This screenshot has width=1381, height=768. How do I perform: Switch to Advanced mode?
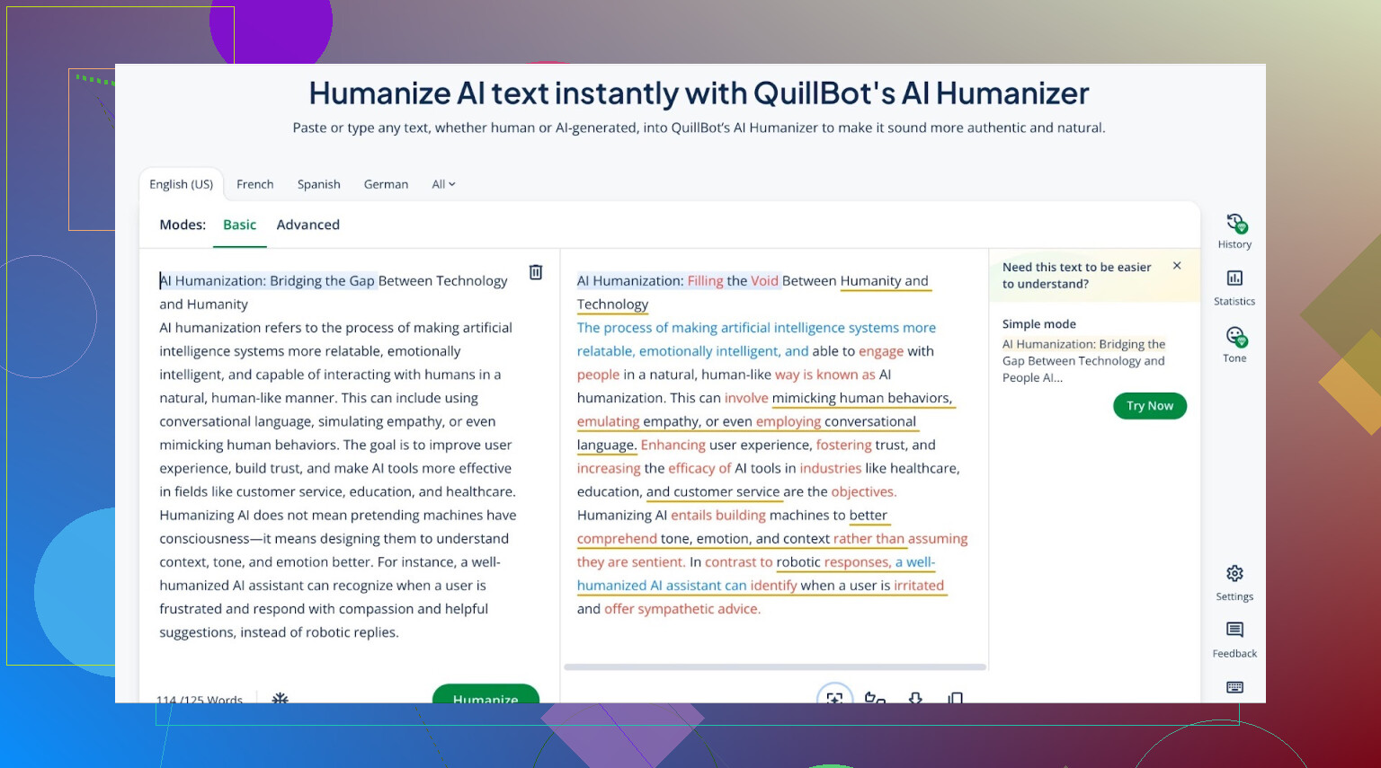[307, 225]
